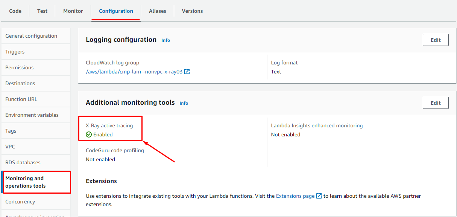Open the Extensions page link

coord(295,196)
